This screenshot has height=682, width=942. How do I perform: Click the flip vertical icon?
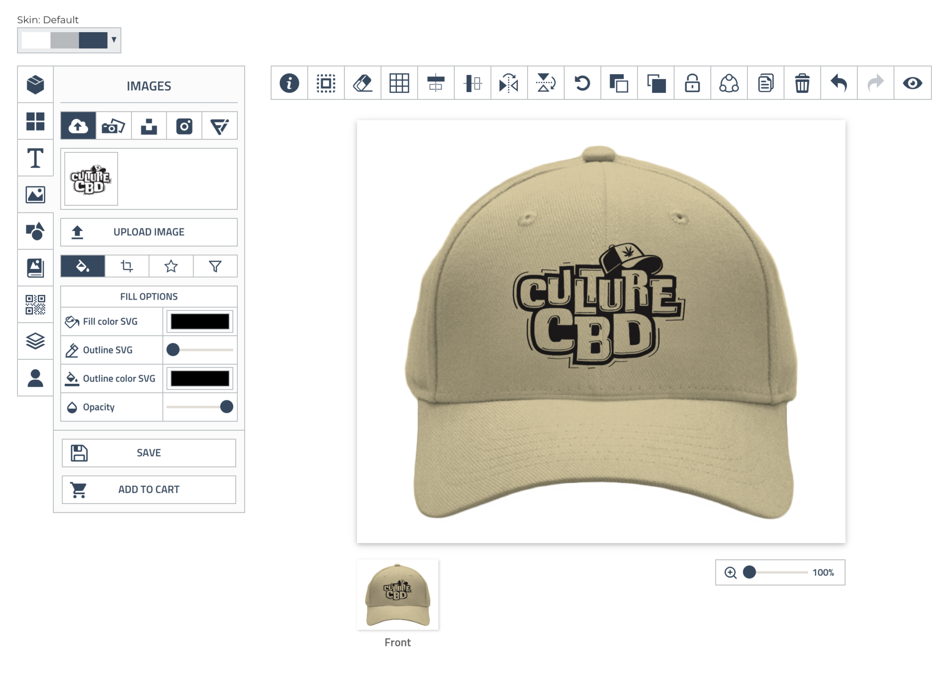tap(546, 83)
